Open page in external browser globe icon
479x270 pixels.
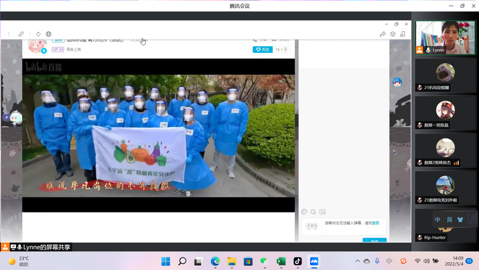49,34
